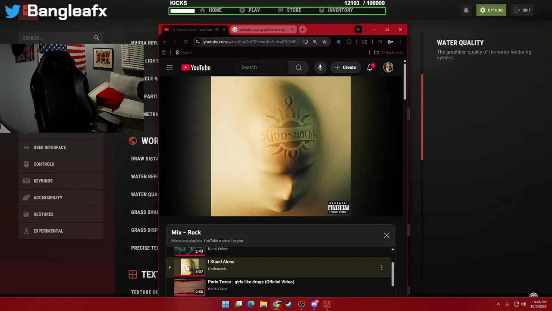Play the Kami Kehoe video thumbnail
The width and height of the screenshot is (552, 311).
point(189,251)
